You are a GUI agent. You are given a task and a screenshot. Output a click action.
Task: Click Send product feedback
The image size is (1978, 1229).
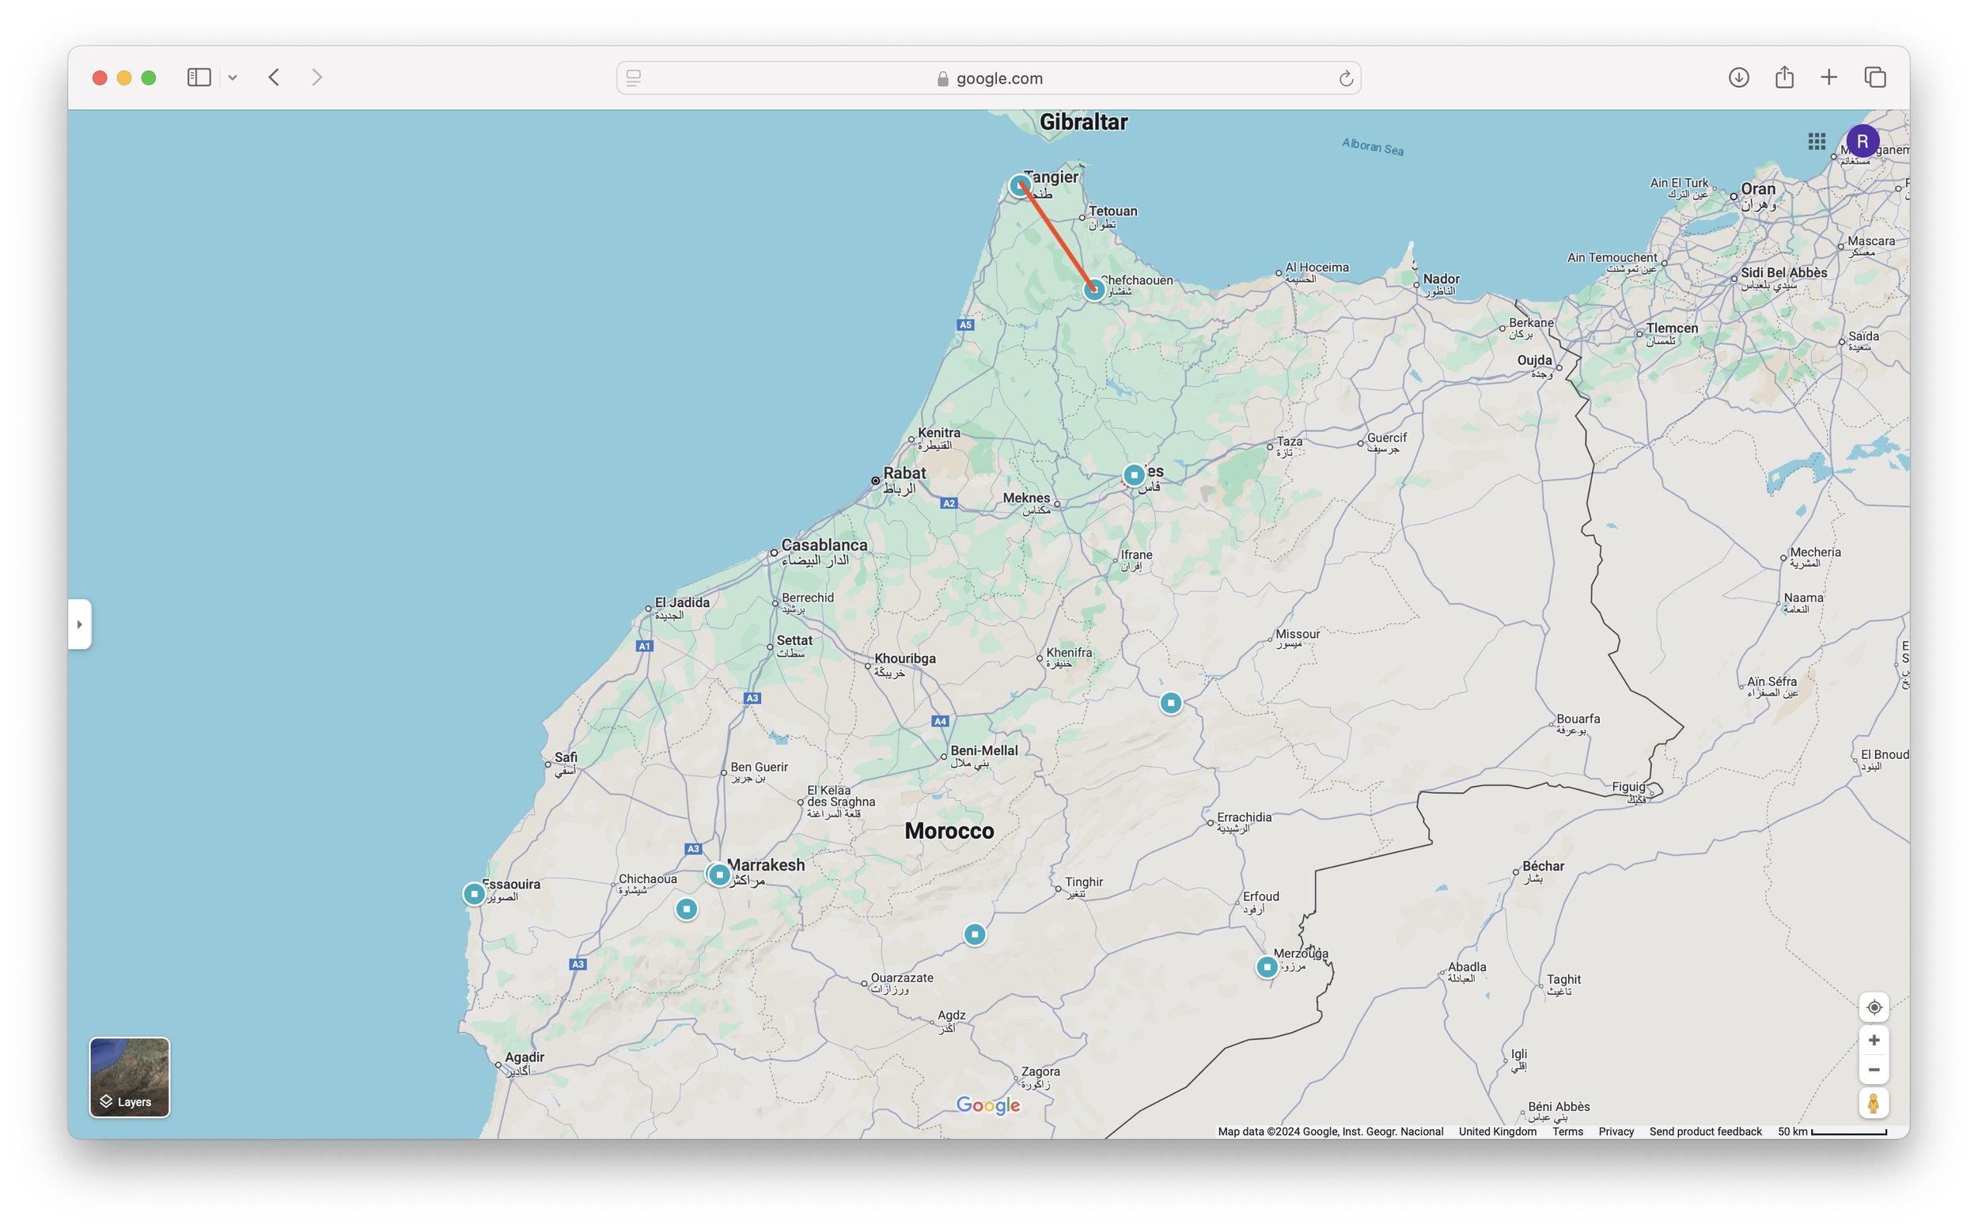[1705, 1132]
